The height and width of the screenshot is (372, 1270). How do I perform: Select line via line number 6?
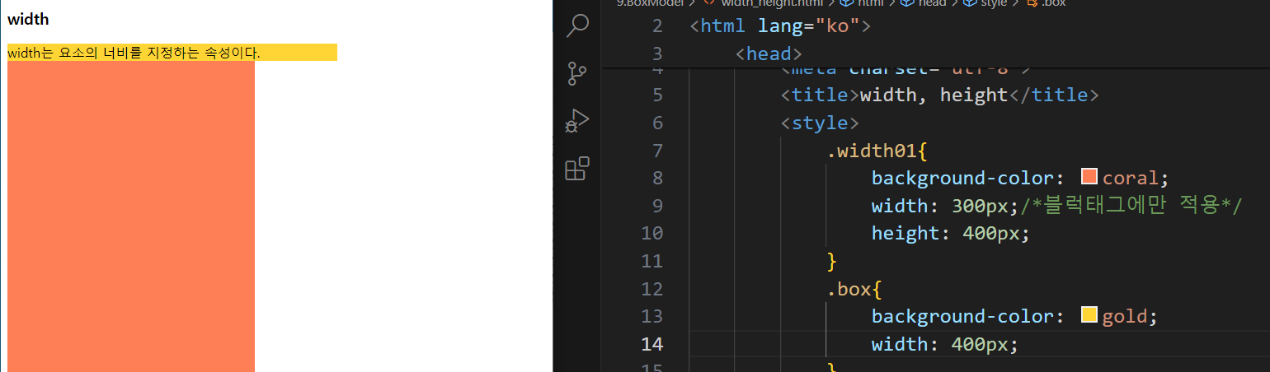coord(656,123)
